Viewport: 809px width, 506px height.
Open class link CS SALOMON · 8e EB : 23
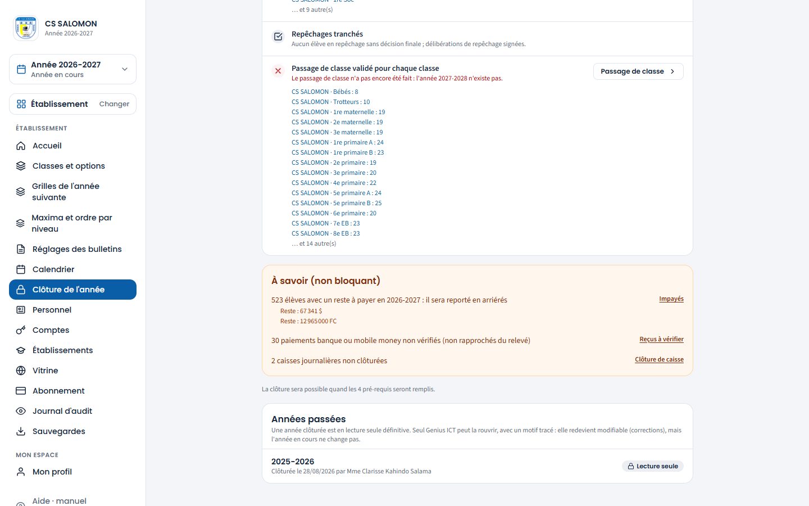(326, 233)
